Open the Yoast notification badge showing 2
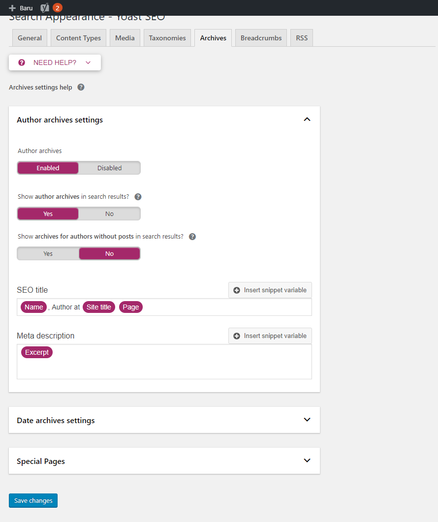 57,8
